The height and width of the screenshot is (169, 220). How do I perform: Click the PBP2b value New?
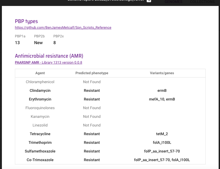(x=38, y=43)
